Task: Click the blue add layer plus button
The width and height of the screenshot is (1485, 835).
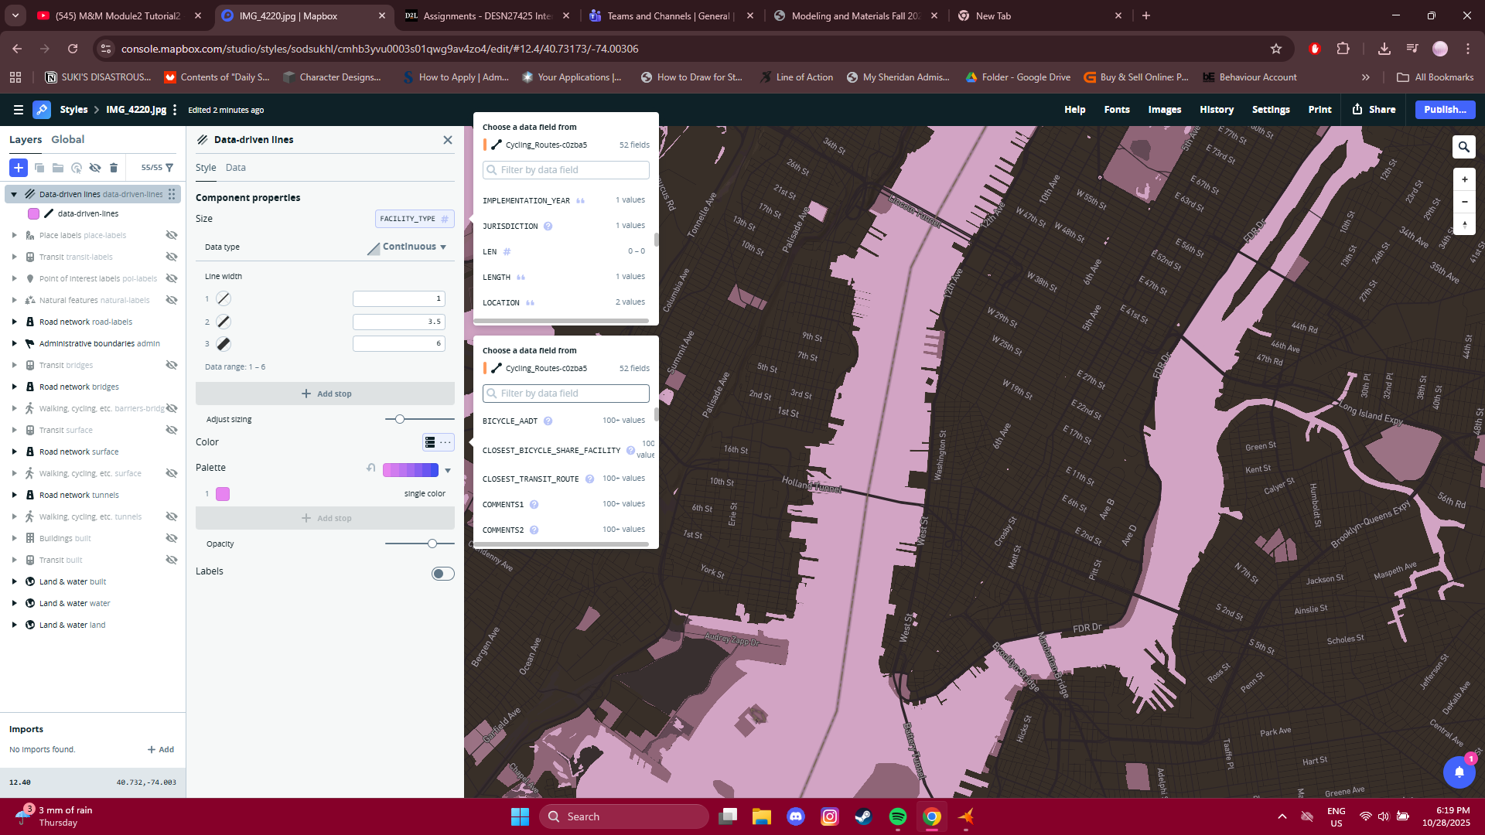Action: pos(19,168)
